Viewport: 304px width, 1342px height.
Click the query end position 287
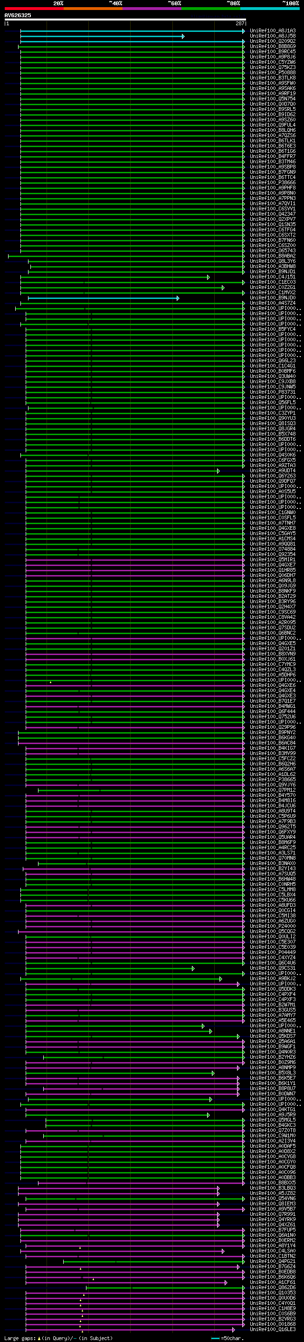(x=240, y=23)
